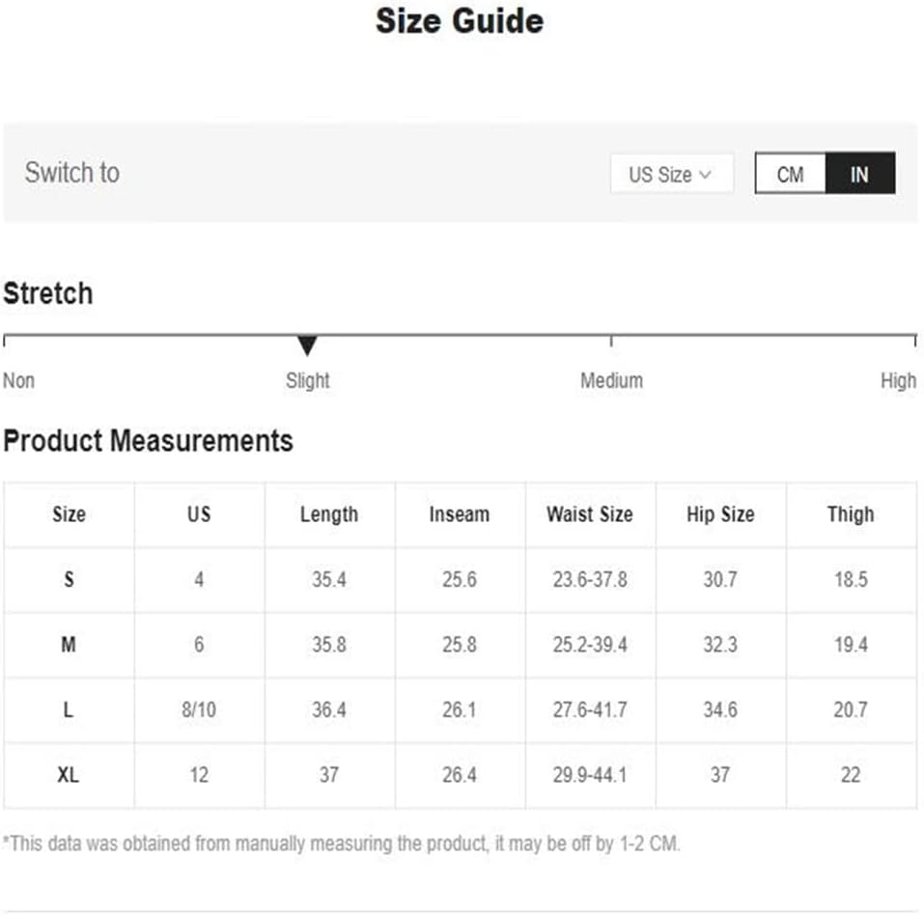Select the size S row label

coord(69,580)
